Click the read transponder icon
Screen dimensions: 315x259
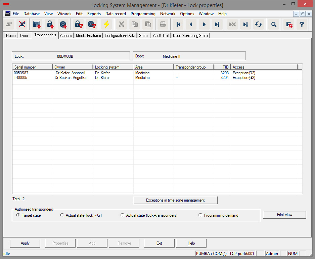click(91, 24)
